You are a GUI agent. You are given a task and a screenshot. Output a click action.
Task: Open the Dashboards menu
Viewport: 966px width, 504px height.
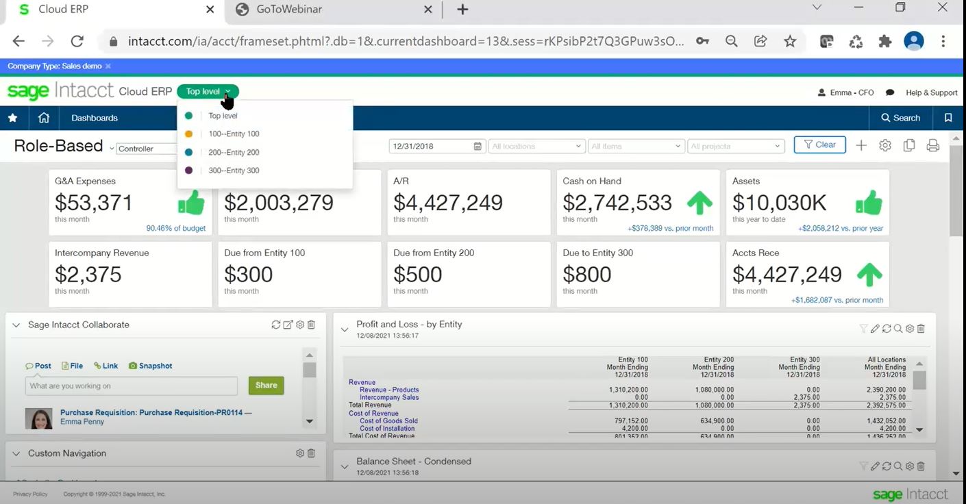click(95, 118)
